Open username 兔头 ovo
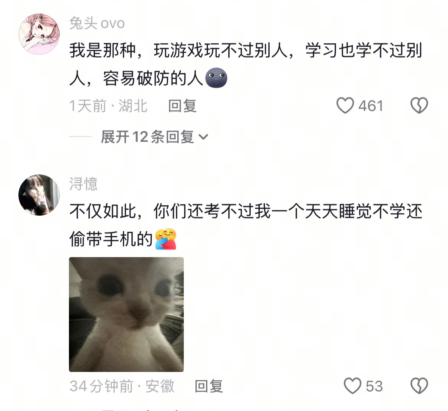Image resolution: width=448 pixels, height=411 pixels. point(97,23)
